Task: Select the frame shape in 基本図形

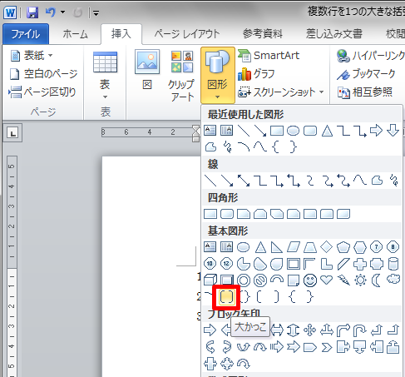Action: click(x=294, y=264)
